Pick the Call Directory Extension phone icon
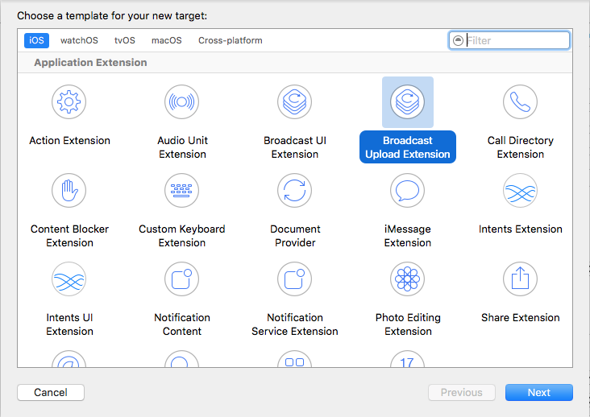 pyautogui.click(x=520, y=102)
